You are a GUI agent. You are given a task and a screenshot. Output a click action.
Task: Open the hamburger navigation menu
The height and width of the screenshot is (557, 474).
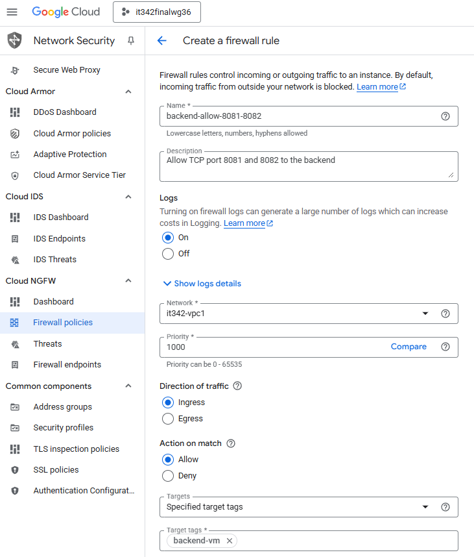pyautogui.click(x=12, y=12)
